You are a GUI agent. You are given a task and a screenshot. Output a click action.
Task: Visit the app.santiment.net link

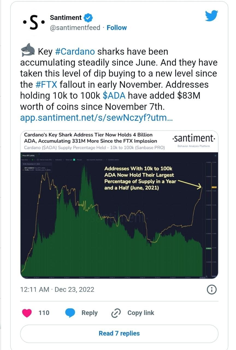[x=96, y=118]
